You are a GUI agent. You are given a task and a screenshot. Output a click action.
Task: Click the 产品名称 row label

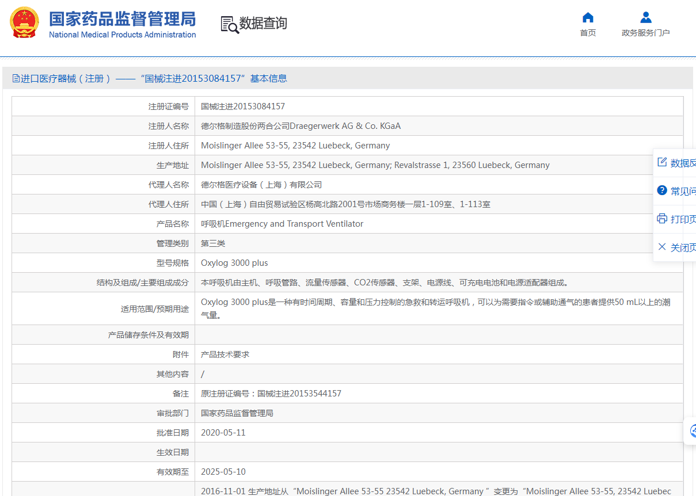point(173,224)
